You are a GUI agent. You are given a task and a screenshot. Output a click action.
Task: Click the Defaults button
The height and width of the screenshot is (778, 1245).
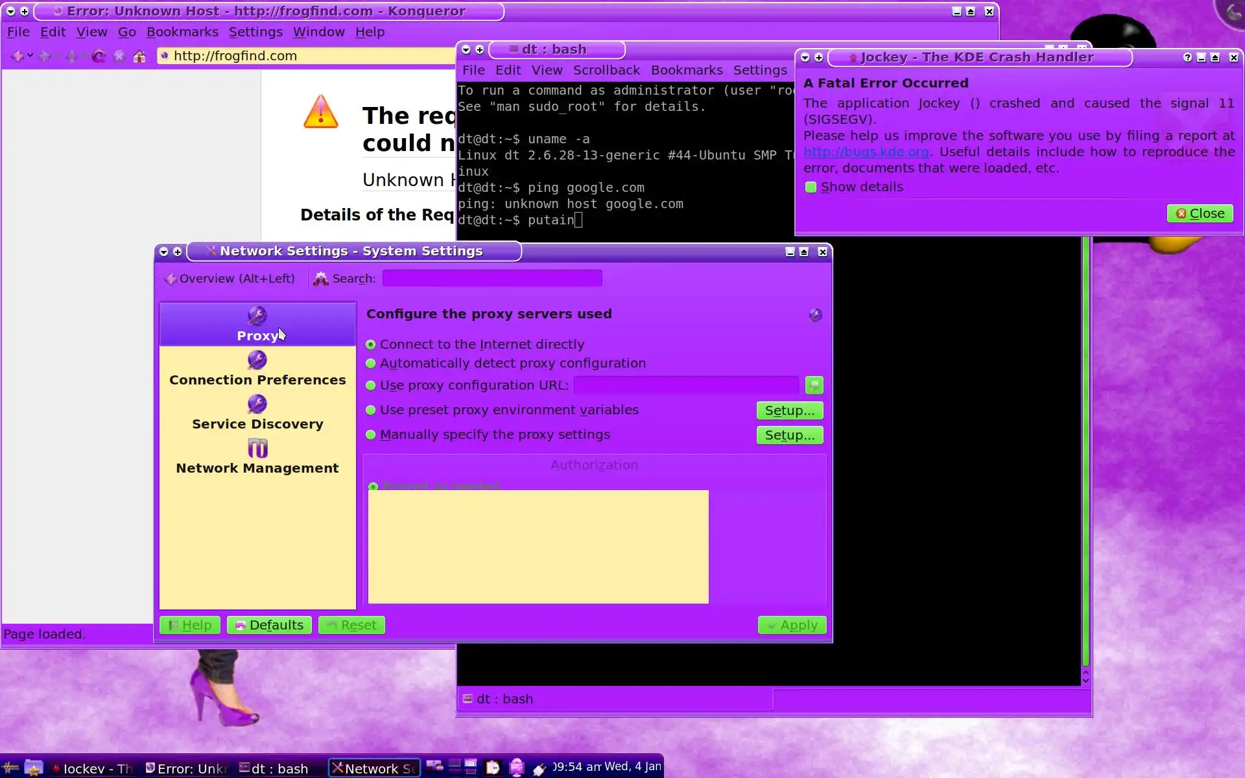[x=269, y=625]
